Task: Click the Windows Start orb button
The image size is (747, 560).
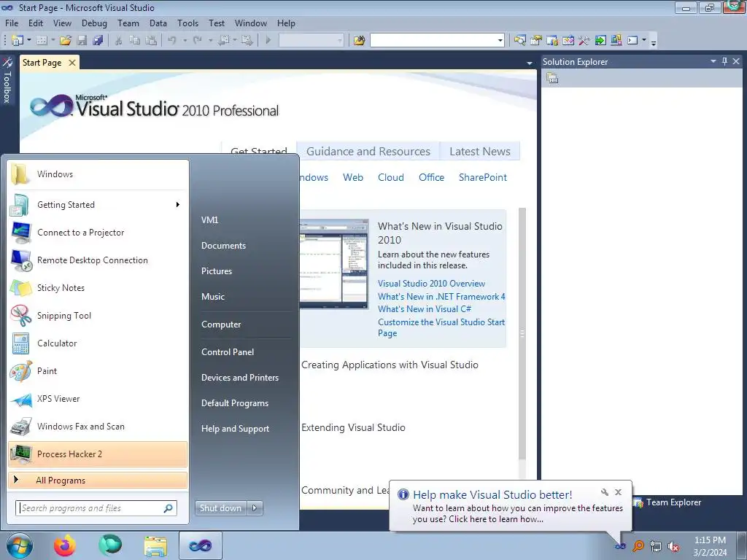Action: [x=19, y=545]
